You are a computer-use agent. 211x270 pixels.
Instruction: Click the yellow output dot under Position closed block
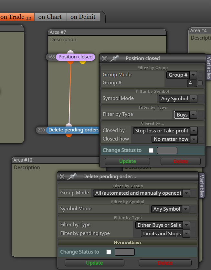[83, 62]
